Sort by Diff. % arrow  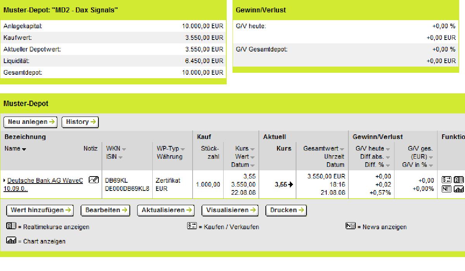pyautogui.click(x=388, y=165)
